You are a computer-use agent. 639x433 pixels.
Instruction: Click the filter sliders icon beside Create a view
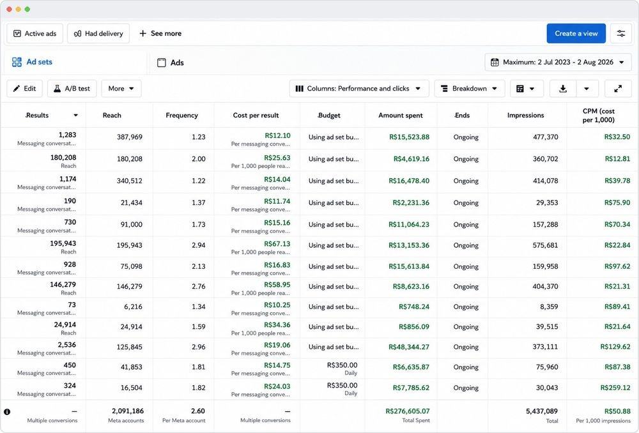pyautogui.click(x=620, y=33)
